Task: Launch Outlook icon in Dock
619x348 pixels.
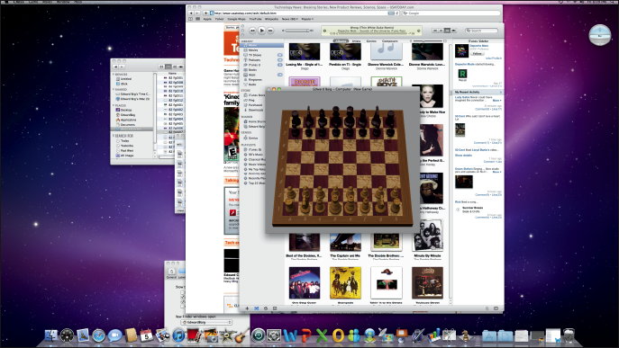Action: pyautogui.click(x=338, y=335)
